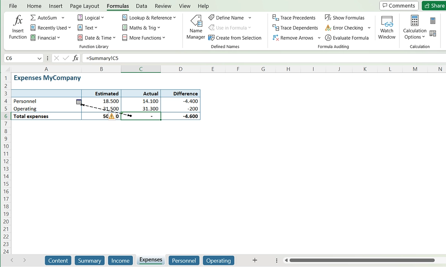Click Calculate Sheet icon in Calculation group
This screenshot has height=267, width=446.
[433, 33]
